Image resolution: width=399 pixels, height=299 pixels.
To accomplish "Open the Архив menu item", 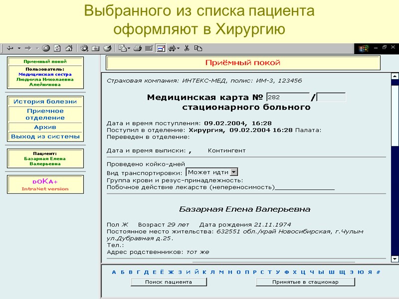I will (x=45, y=127).
